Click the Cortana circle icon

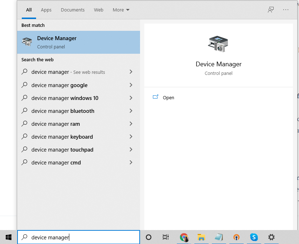(x=149, y=237)
